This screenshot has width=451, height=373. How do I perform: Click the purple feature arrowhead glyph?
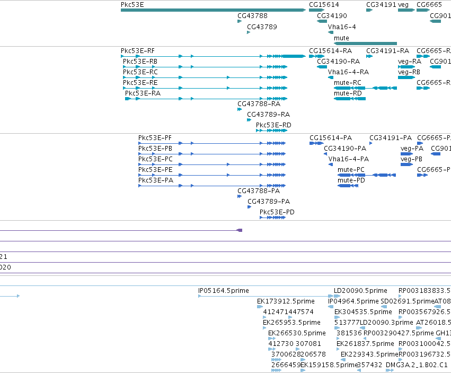pos(240,230)
